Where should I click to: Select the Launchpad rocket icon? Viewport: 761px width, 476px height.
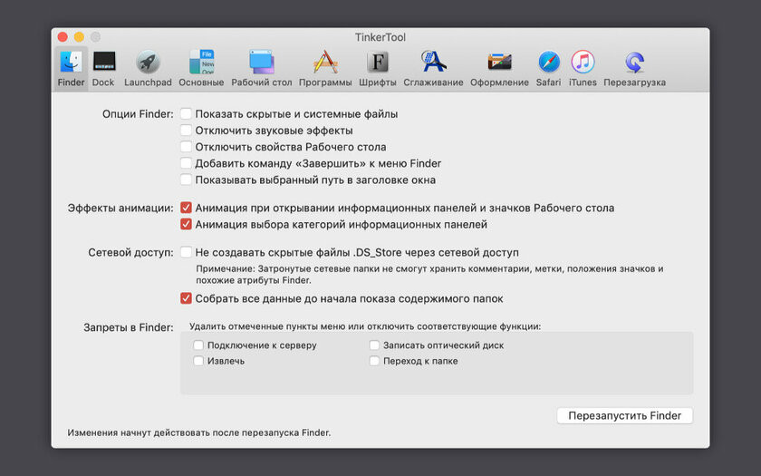pos(148,63)
